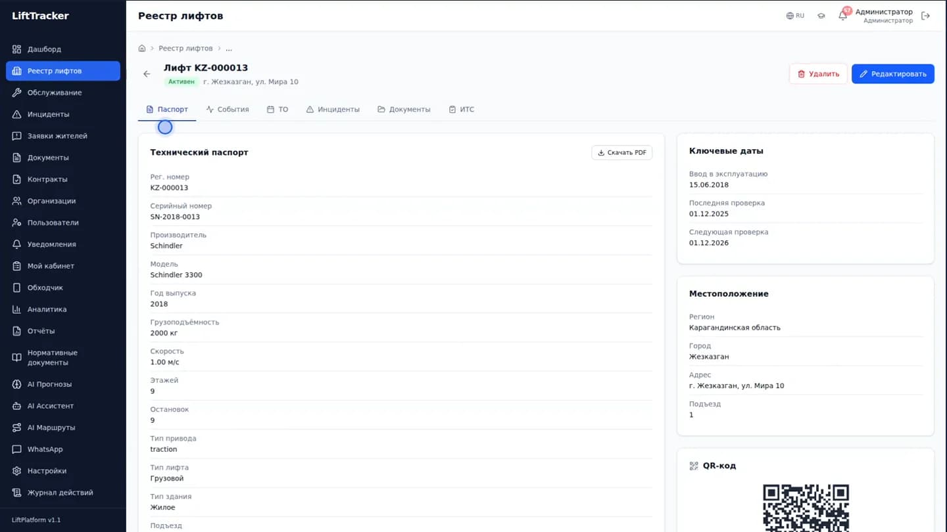
Task: Click the Обходчик sidebar item
Action: [x=63, y=288]
